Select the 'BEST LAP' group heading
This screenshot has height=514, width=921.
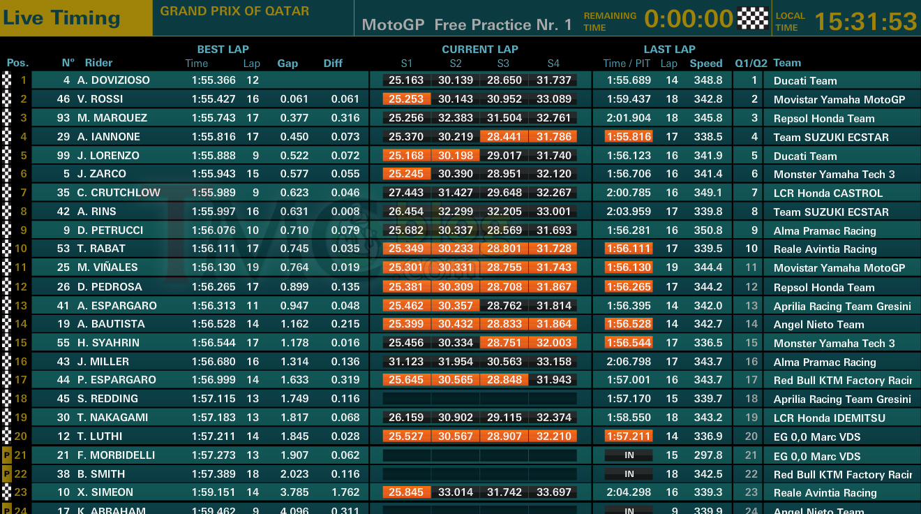(x=223, y=49)
